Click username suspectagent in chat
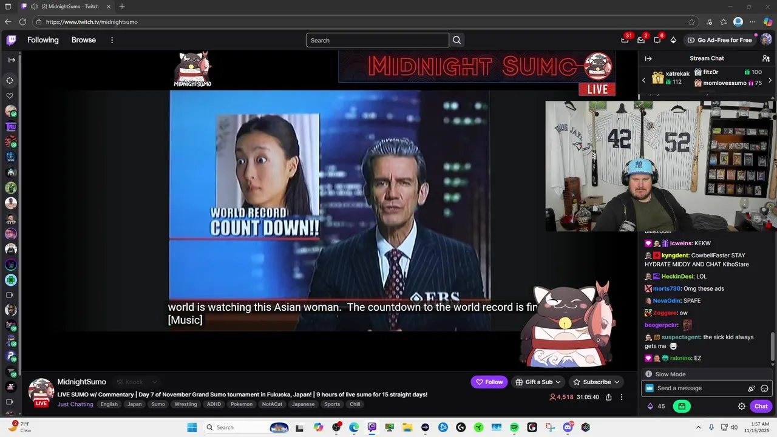The height and width of the screenshot is (437, 777). pos(680,337)
